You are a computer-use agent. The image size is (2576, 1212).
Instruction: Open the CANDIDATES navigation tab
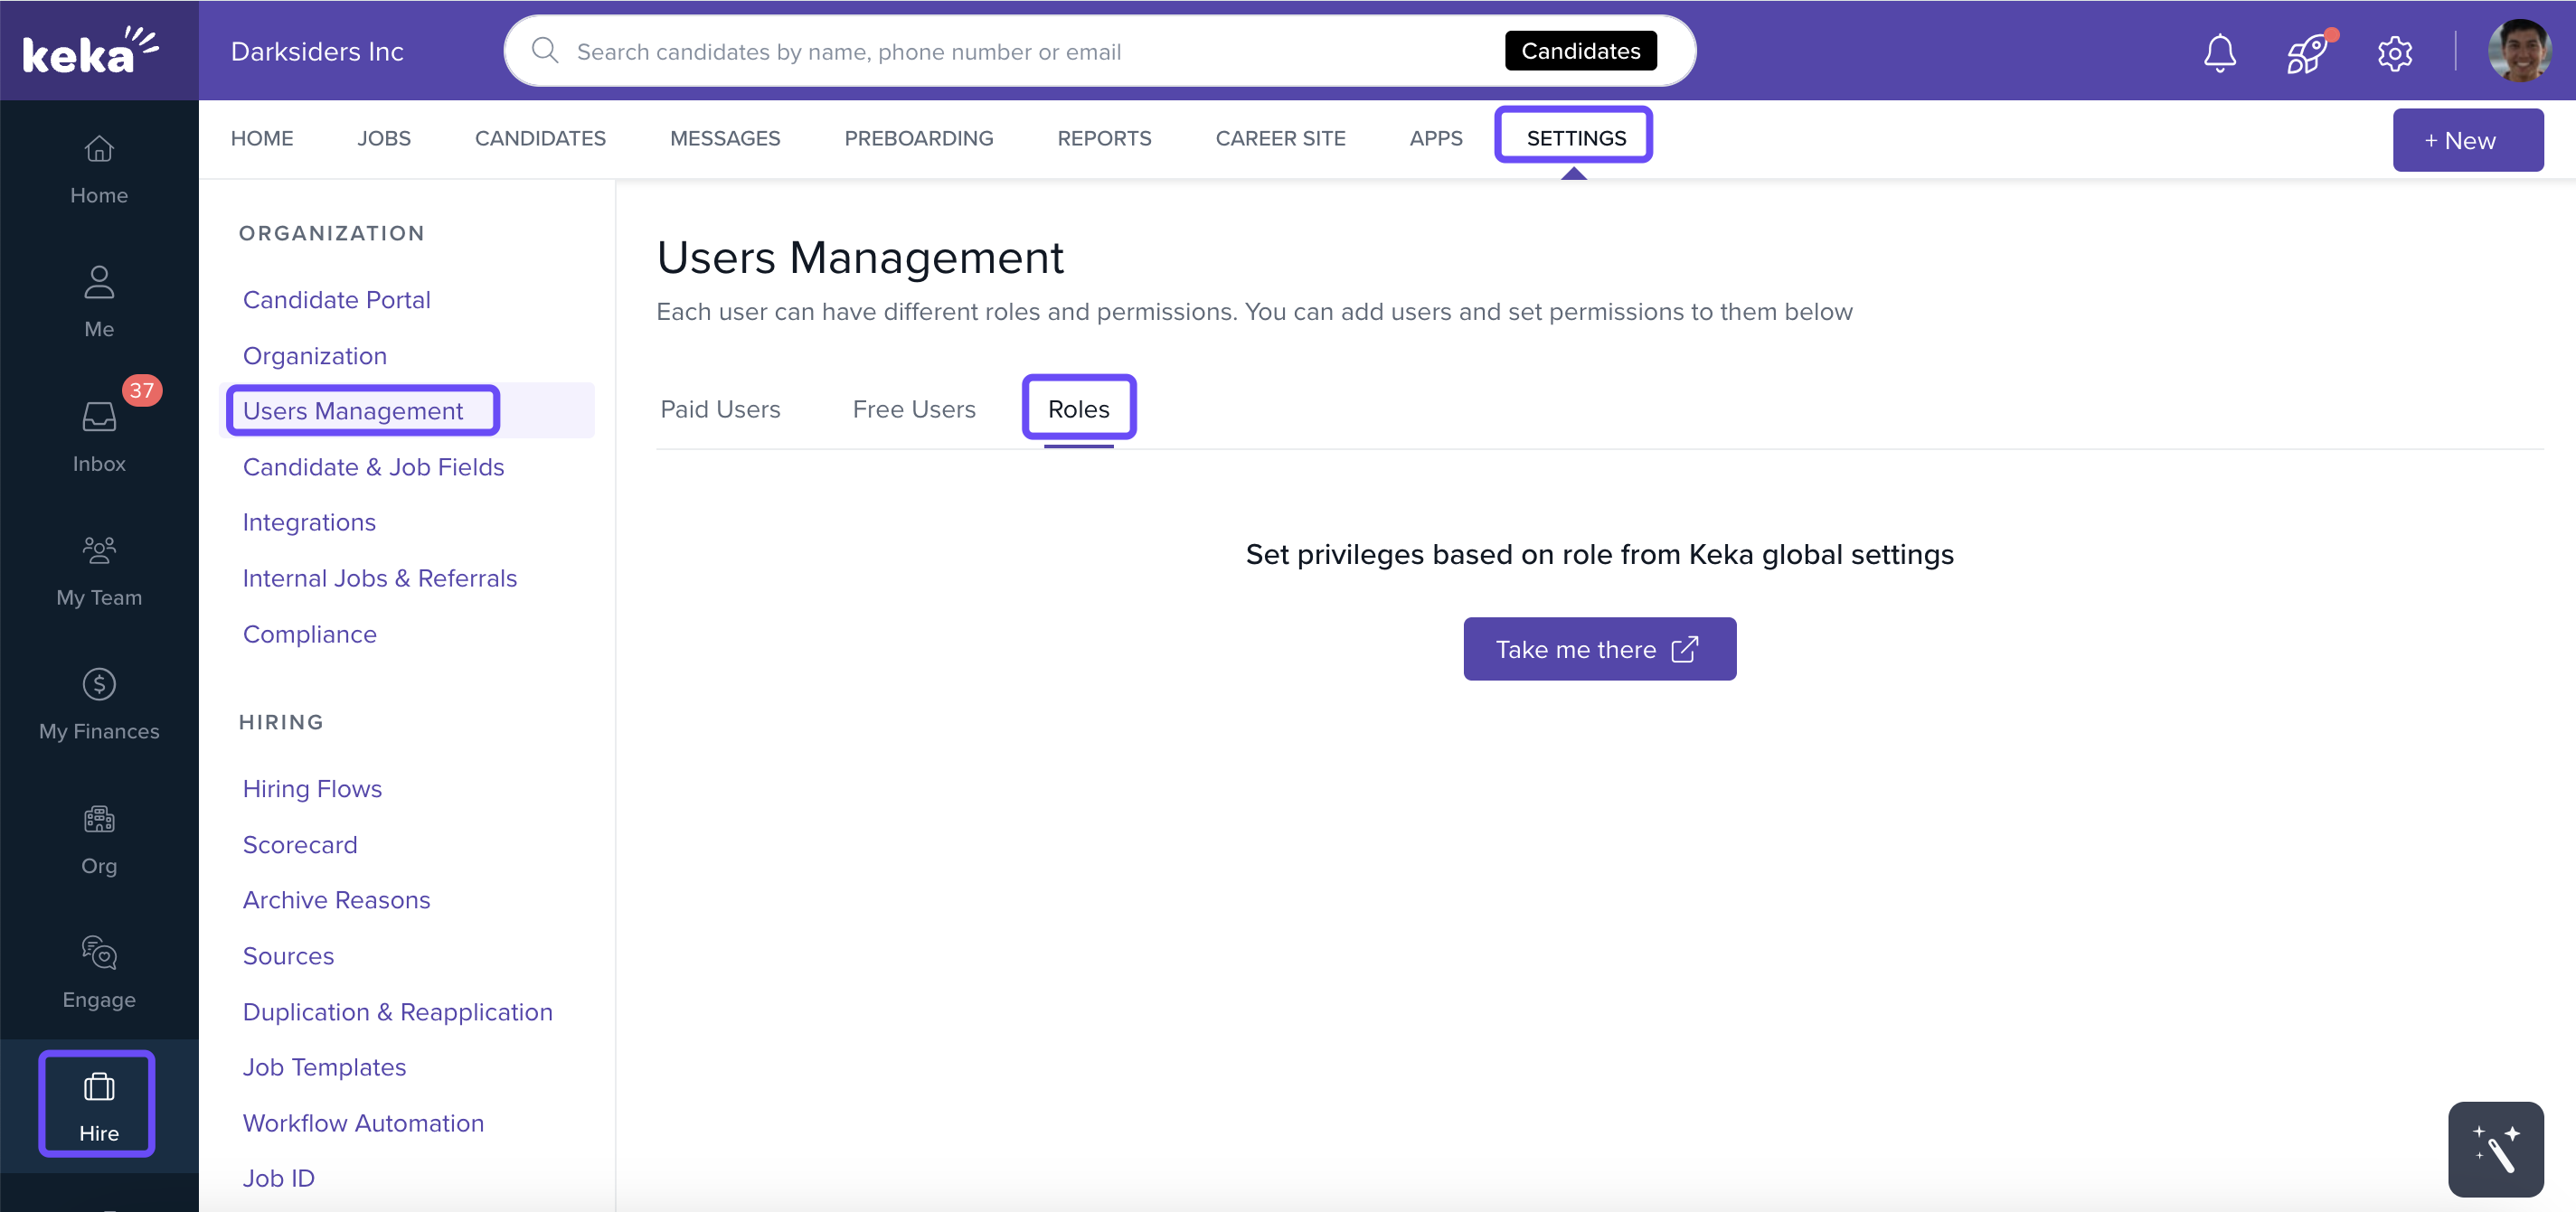coord(540,138)
